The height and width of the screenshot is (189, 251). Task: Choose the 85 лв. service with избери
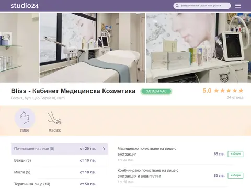[x=235, y=175]
